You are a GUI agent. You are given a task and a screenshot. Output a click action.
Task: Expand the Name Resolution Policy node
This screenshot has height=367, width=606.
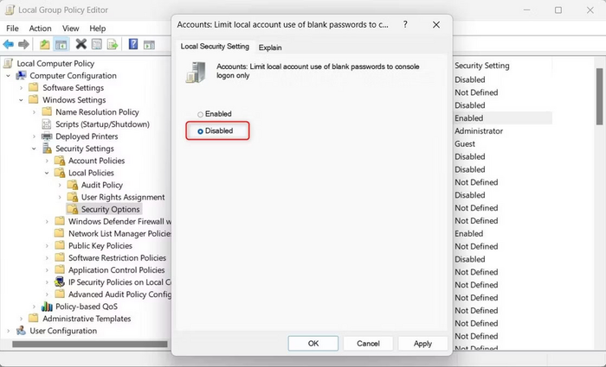point(34,112)
